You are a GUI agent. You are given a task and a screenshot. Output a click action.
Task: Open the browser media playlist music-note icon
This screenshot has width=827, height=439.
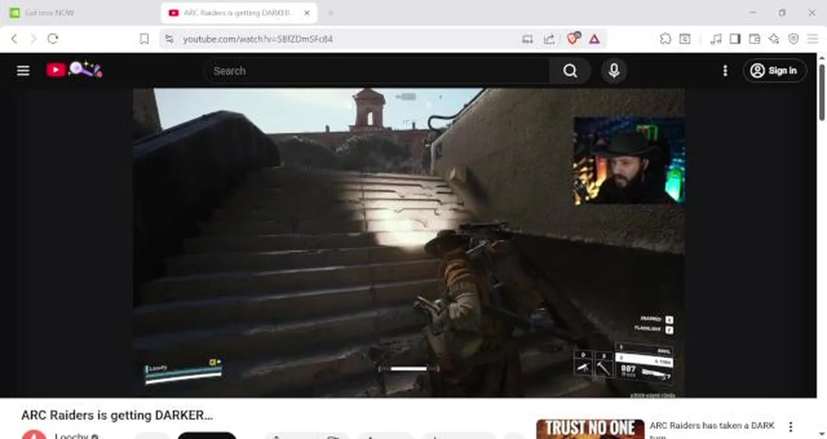click(x=716, y=39)
